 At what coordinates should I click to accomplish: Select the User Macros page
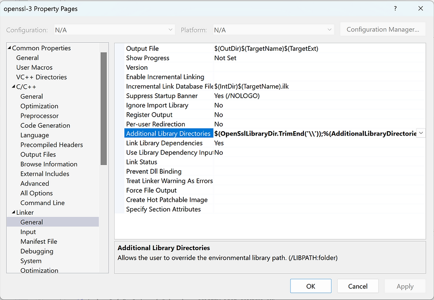pyautogui.click(x=35, y=67)
